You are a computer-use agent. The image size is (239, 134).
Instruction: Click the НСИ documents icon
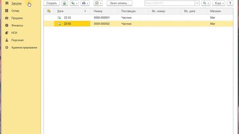coord(7,33)
